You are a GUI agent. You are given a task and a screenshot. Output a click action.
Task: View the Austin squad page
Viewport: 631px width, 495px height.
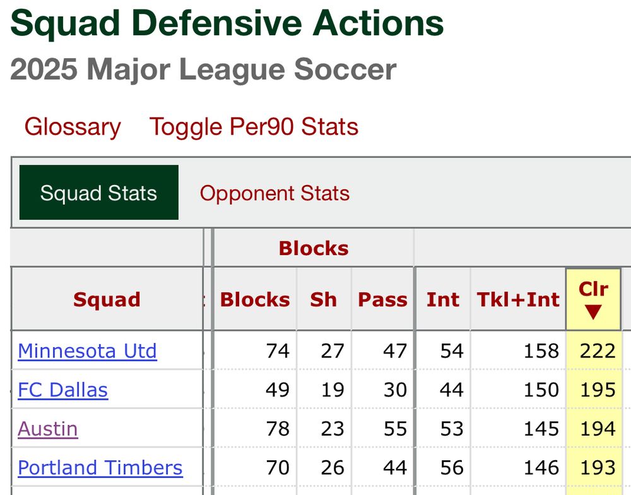47,429
